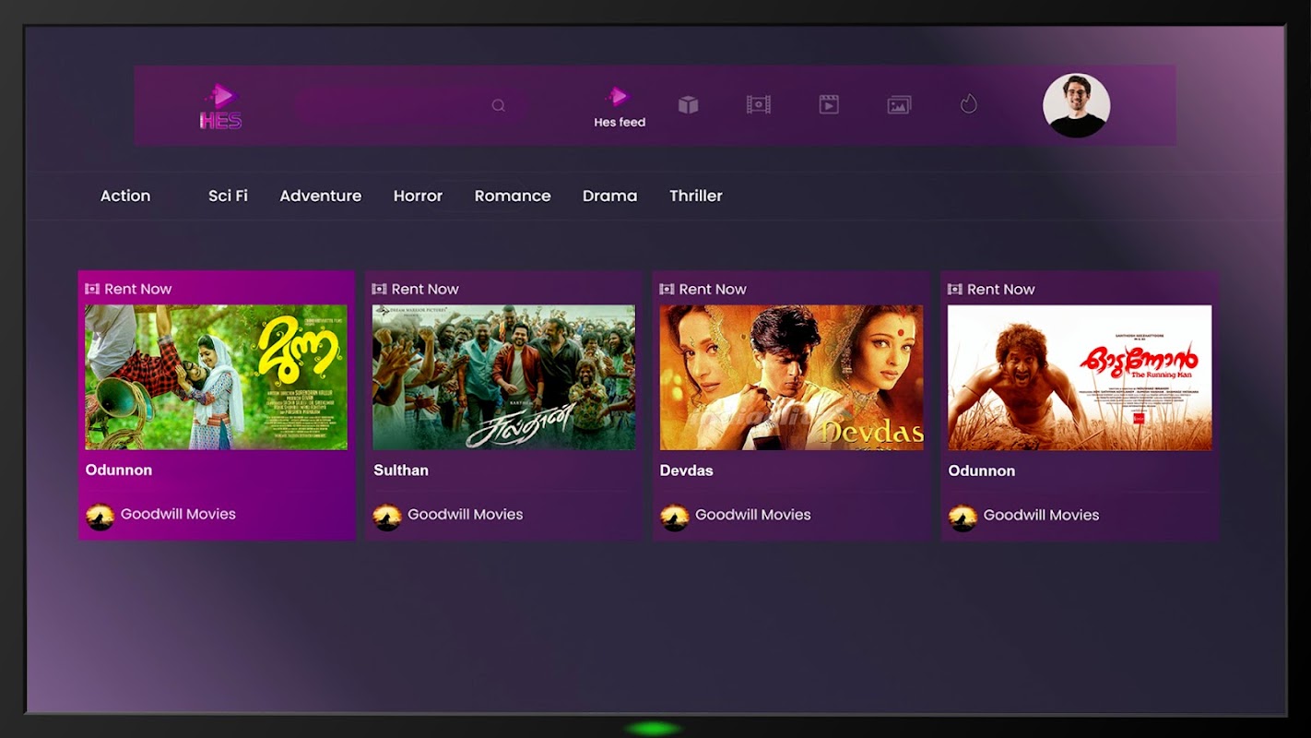
Task: Open the Sulthan movie poster
Action: [503, 377]
